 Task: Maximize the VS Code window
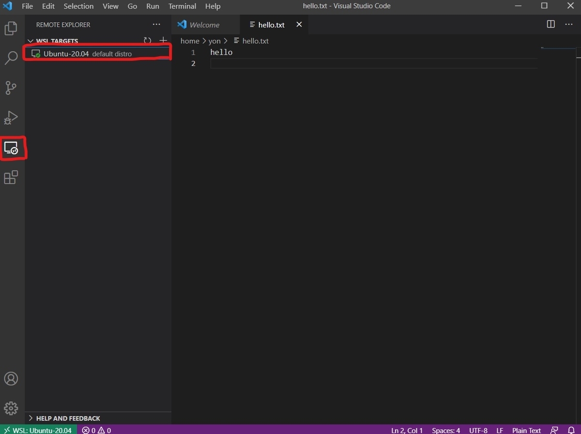tap(544, 6)
